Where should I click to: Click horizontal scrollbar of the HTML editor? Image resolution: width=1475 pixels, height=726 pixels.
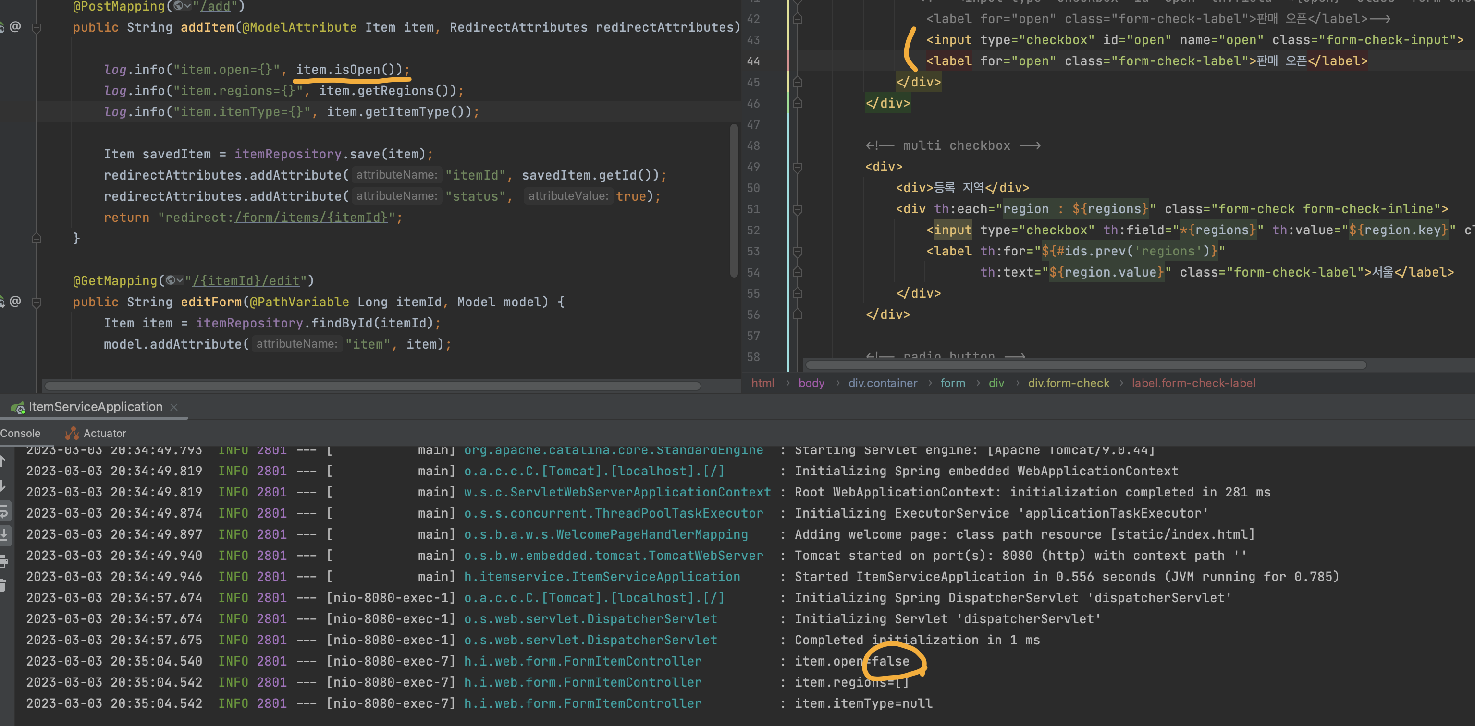pyautogui.click(x=1086, y=364)
